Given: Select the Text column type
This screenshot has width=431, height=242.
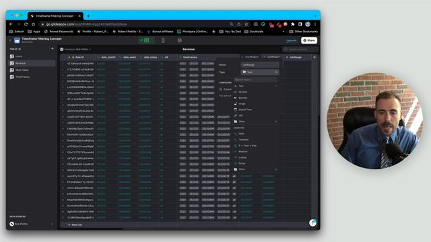Looking at the screenshot, I should 256,86.
